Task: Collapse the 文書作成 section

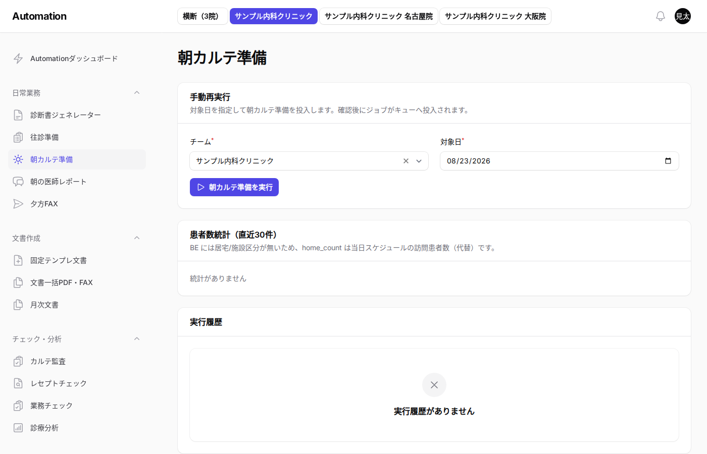Action: tap(137, 238)
